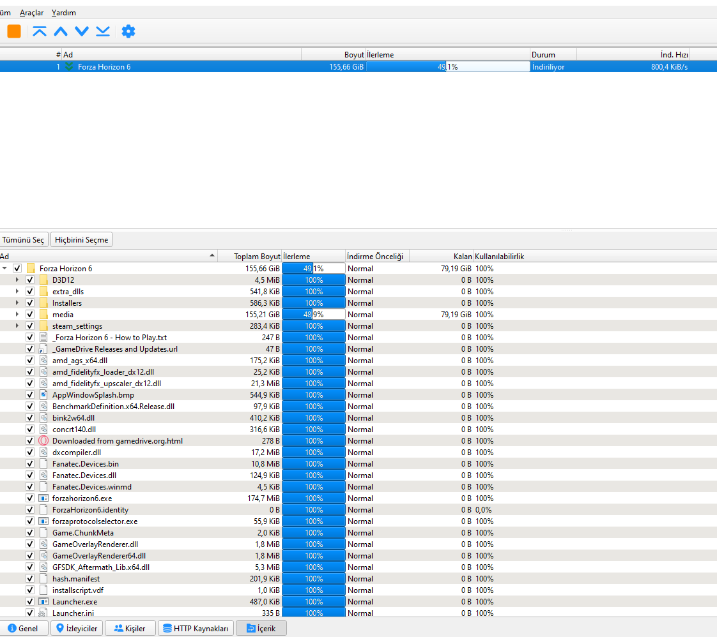The image size is (717, 637).
Task: Toggle checkbox for ForzaHorizon6.identity
Action: pos(30,509)
